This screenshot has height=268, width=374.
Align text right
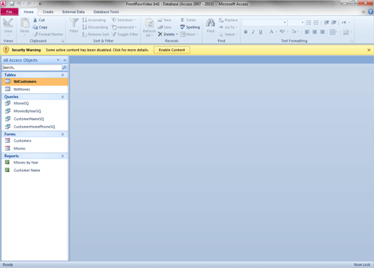click(x=322, y=32)
